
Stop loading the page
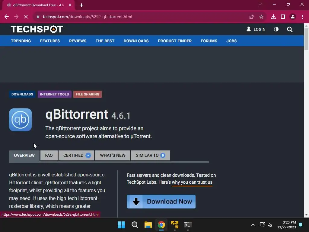coord(26,17)
